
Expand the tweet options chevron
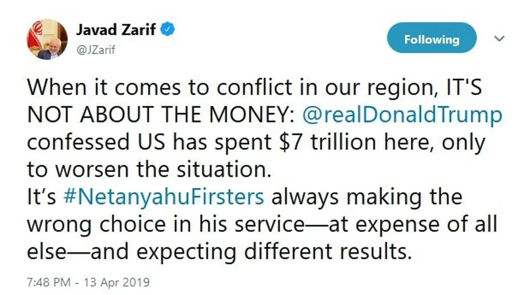point(500,39)
